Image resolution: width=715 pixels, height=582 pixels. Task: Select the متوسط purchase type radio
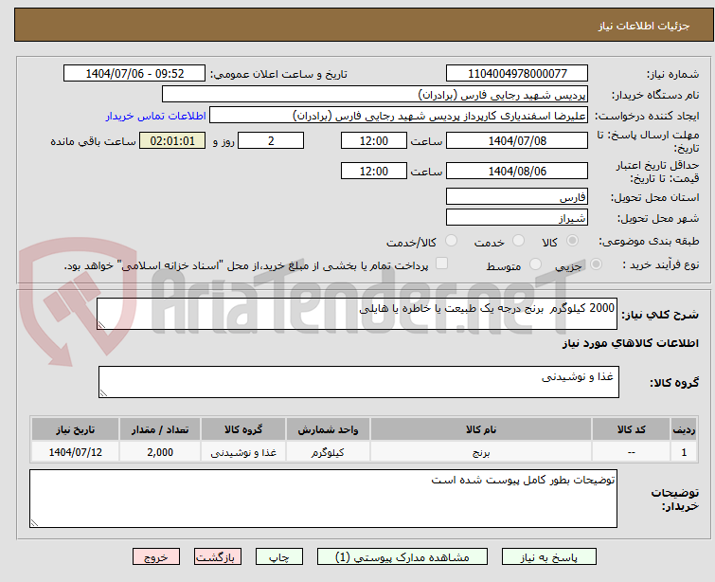click(x=535, y=264)
